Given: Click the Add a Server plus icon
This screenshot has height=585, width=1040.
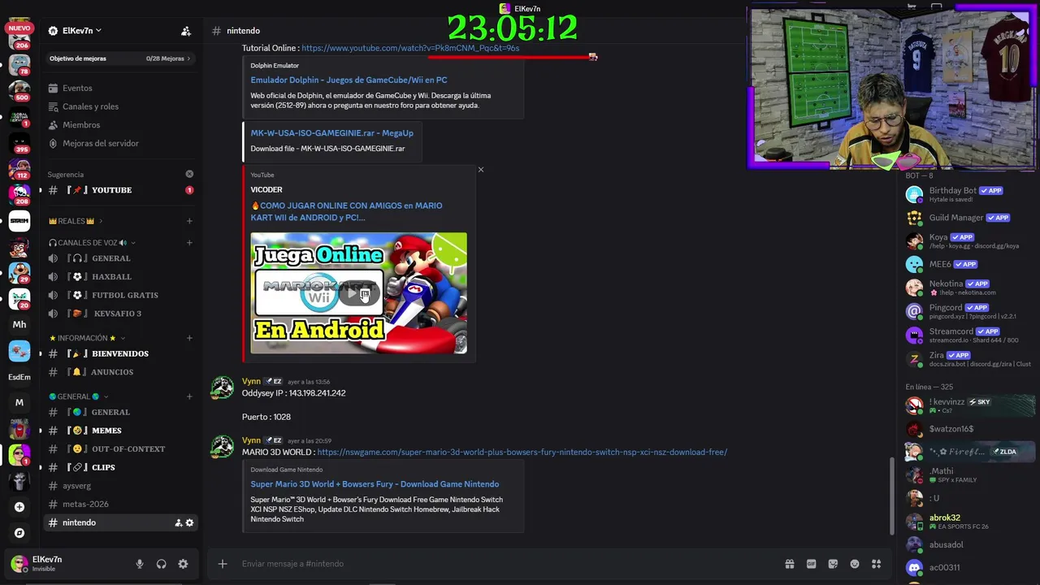Looking at the screenshot, I should tap(19, 507).
